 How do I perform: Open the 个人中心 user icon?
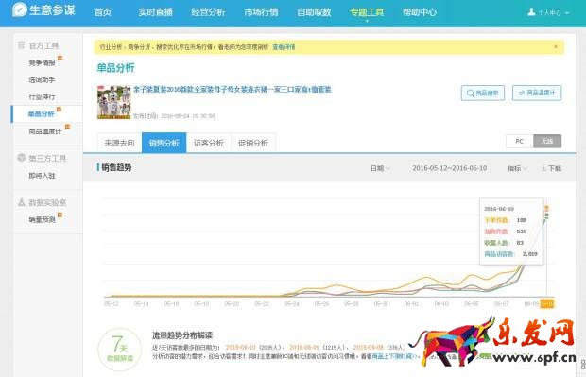(x=531, y=12)
